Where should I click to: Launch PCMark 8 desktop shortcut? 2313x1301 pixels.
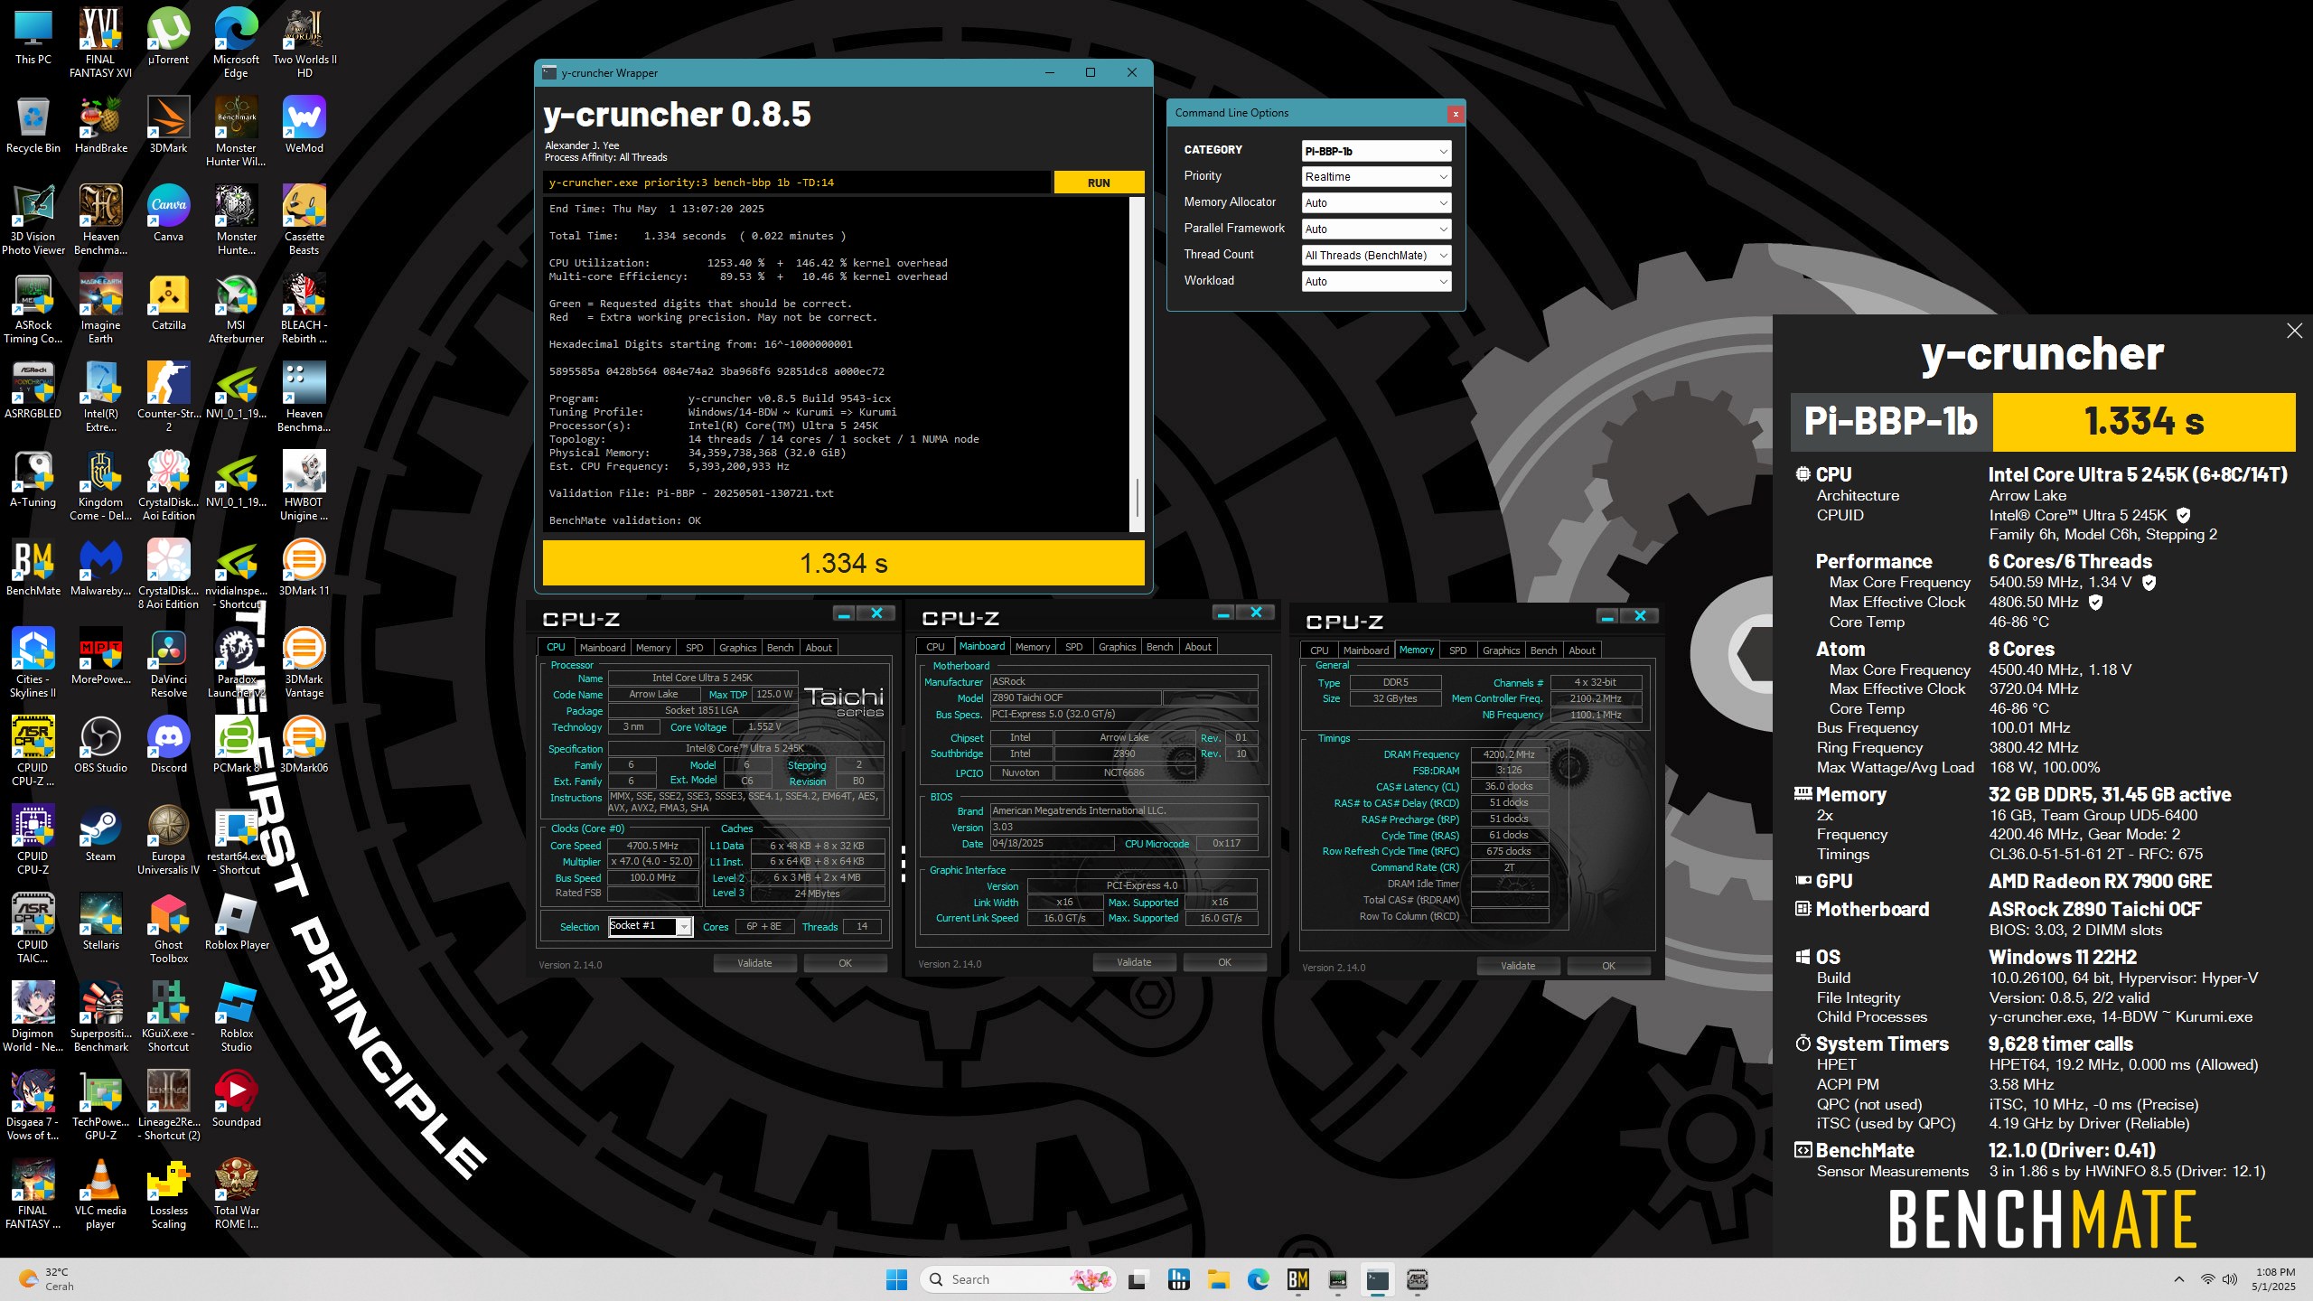pyautogui.click(x=236, y=745)
